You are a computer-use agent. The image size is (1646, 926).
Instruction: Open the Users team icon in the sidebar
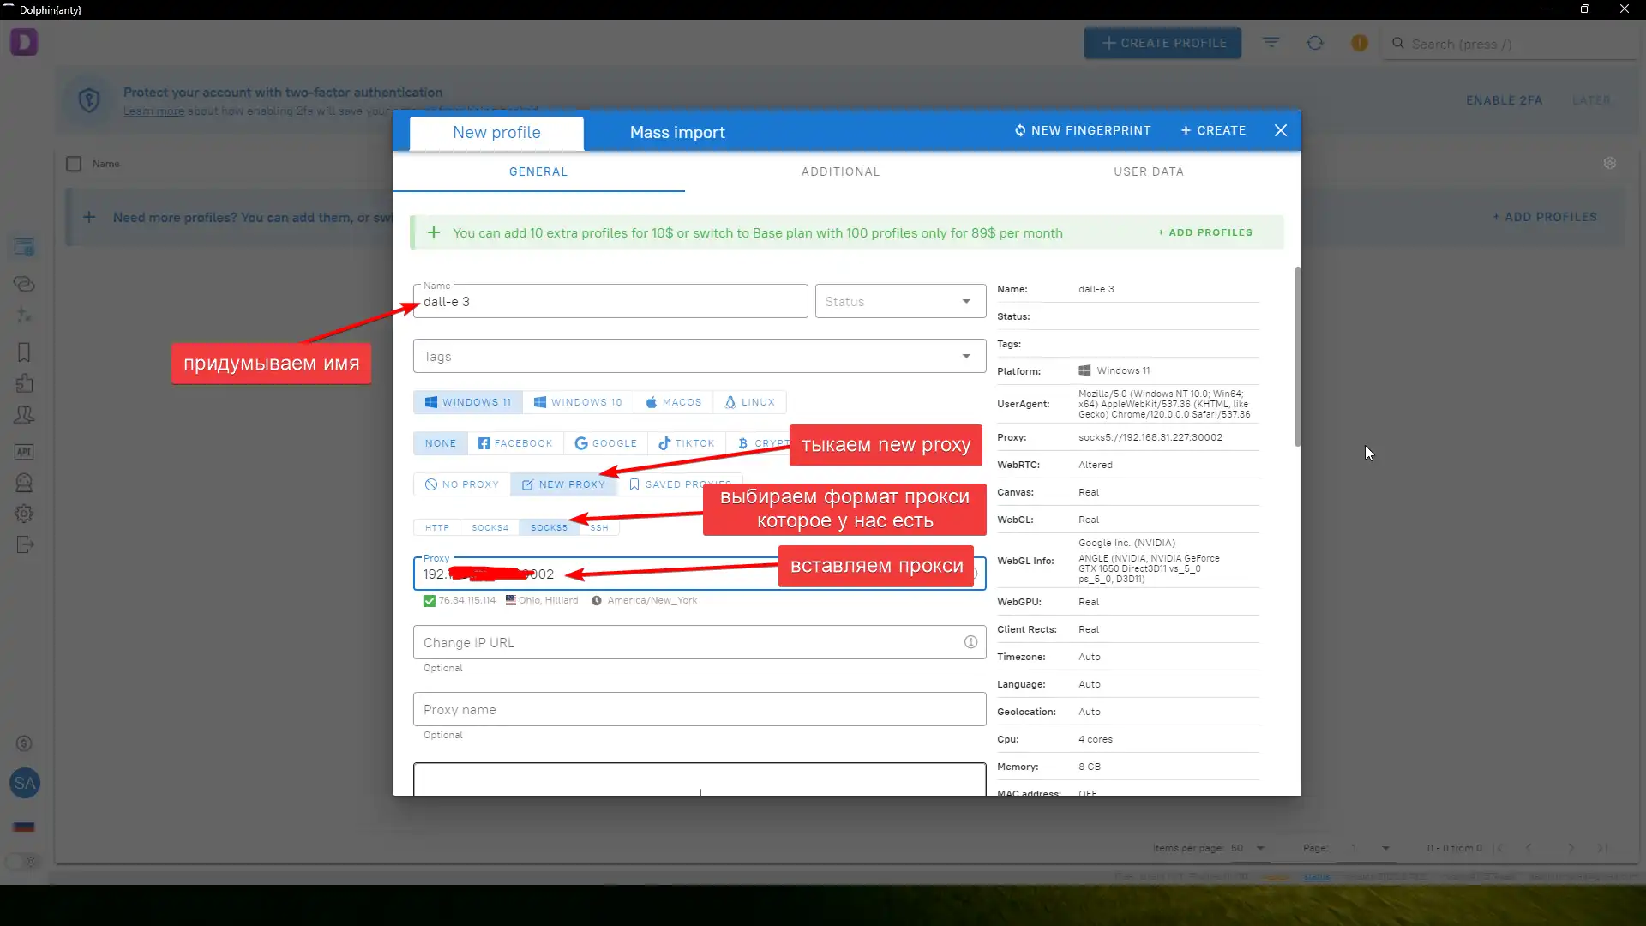(x=24, y=415)
